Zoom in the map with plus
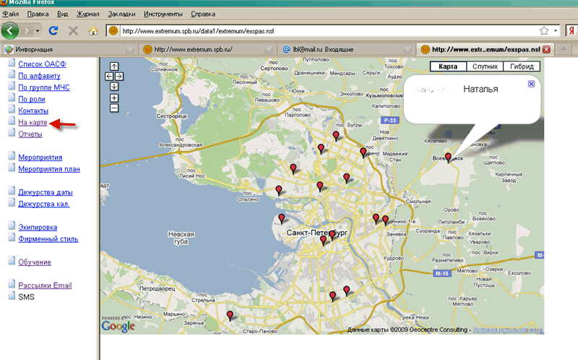The height and width of the screenshot is (360, 578). pyautogui.click(x=114, y=98)
